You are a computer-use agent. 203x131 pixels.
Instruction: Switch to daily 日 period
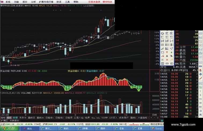(200, 111)
